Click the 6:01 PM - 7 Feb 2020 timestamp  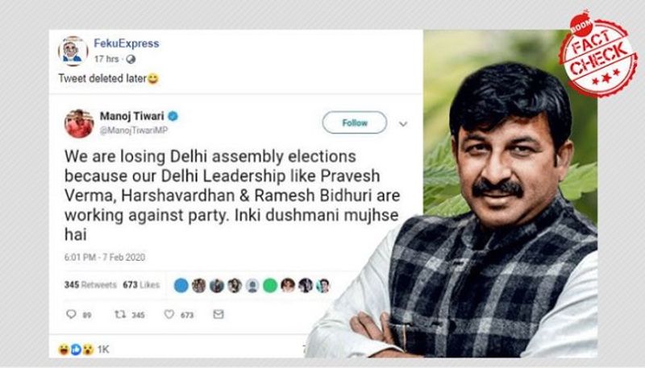point(105,258)
